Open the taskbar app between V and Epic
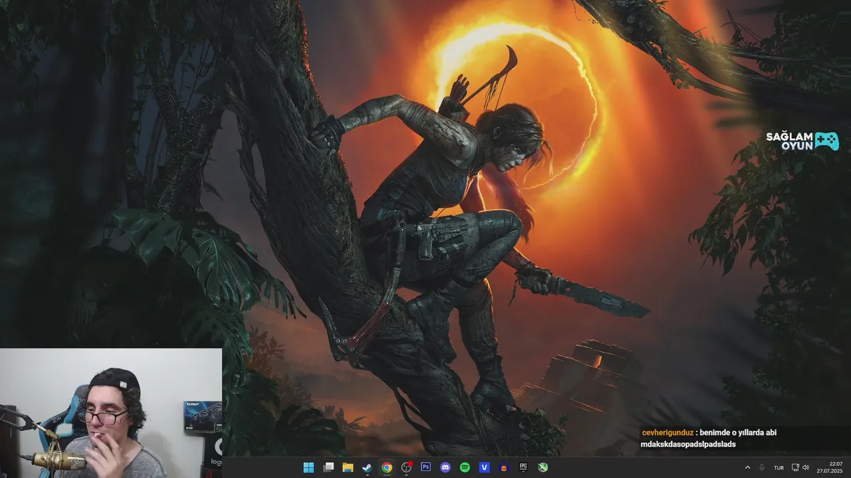This screenshot has height=478, width=851. pos(504,467)
